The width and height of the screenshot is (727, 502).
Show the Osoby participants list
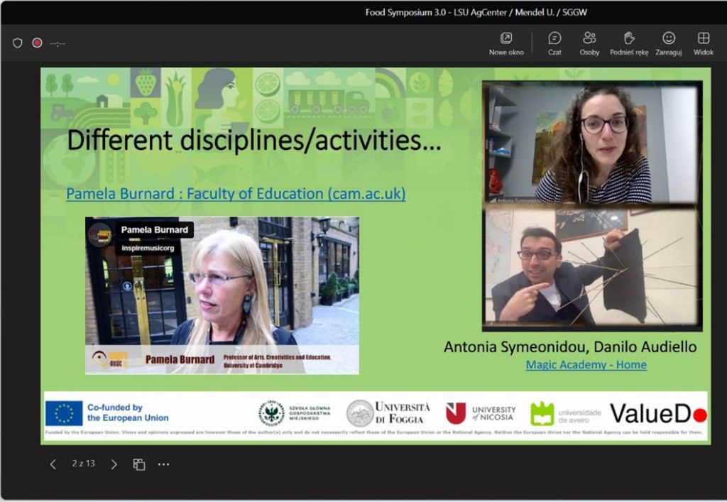(x=589, y=43)
